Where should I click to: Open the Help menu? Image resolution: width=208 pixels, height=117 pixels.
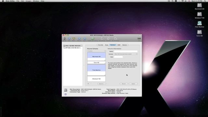pos(43,1)
